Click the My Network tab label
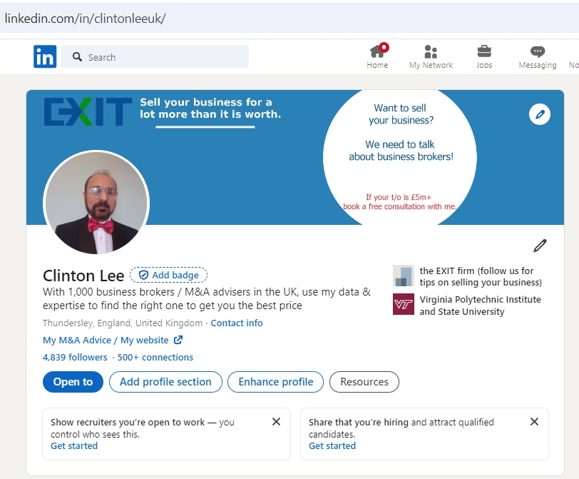The image size is (579, 479). point(431,65)
